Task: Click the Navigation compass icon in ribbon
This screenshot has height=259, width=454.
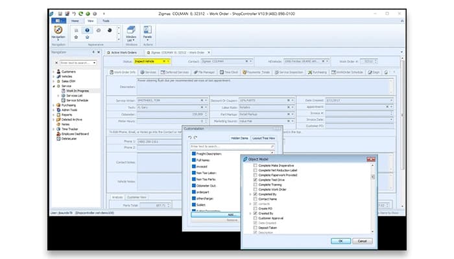Action: pos(58,30)
